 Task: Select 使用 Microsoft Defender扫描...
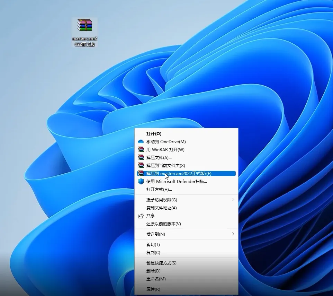(186, 181)
